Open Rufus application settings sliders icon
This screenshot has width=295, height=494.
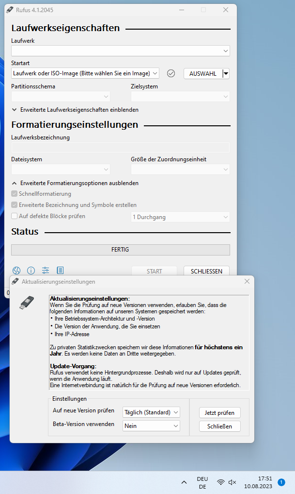(x=46, y=270)
